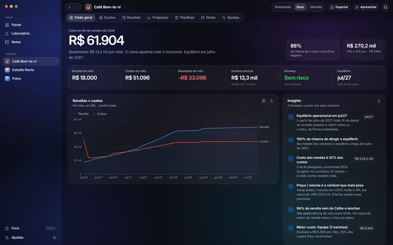Click info icon beside Preço / volume insight

291,186
